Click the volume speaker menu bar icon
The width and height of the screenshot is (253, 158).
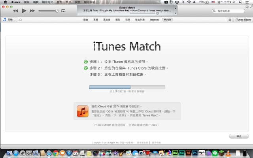tap(194, 2)
